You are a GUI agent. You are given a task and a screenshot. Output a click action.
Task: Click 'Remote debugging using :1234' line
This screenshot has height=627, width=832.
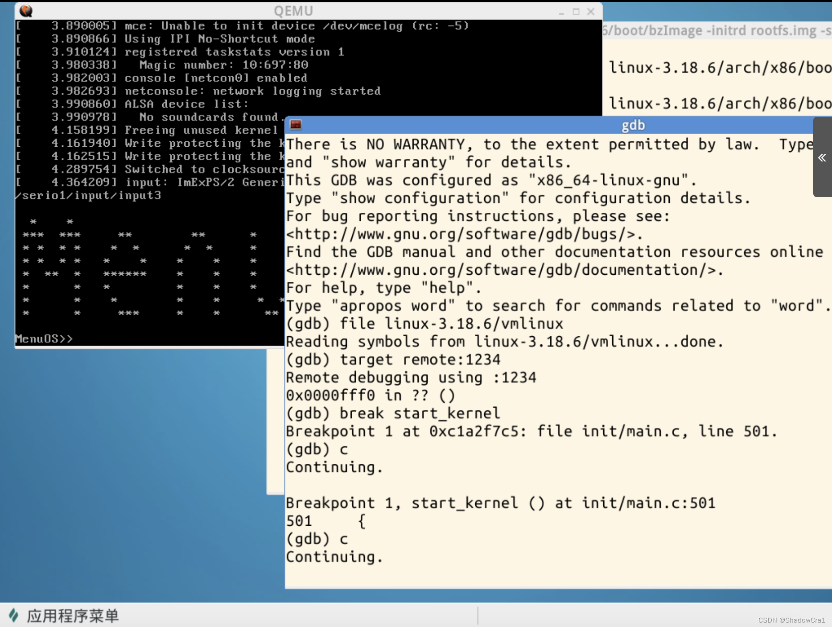pos(411,377)
